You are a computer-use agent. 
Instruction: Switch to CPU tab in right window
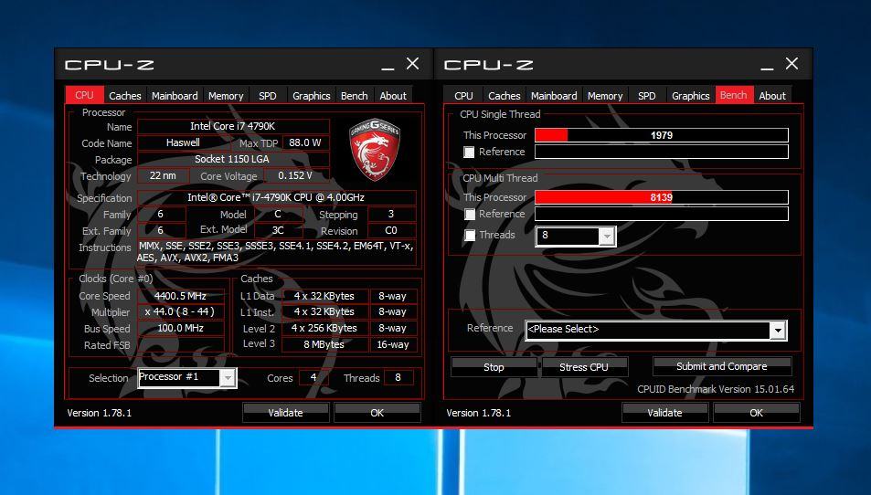click(463, 96)
